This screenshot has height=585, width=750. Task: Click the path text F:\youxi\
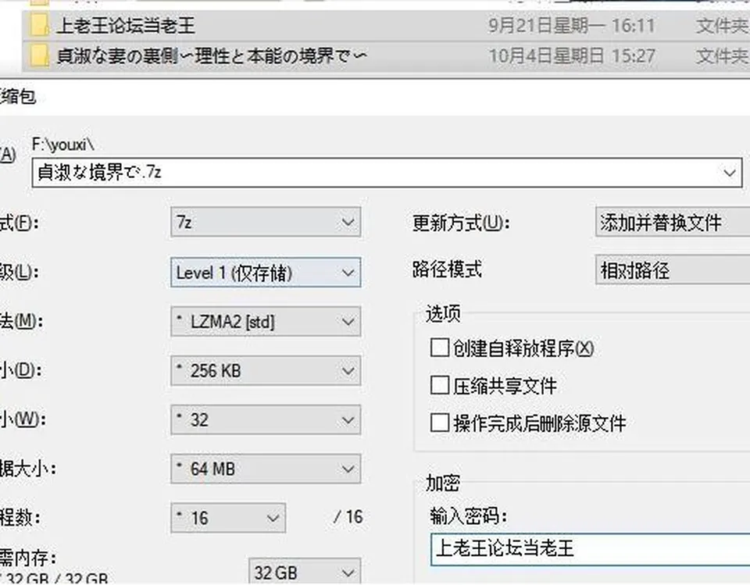pyautogui.click(x=63, y=144)
